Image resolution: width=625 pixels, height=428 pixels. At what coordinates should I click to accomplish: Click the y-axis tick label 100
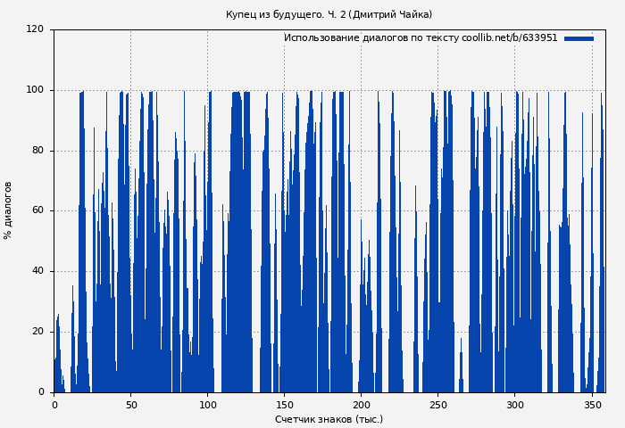(35, 90)
